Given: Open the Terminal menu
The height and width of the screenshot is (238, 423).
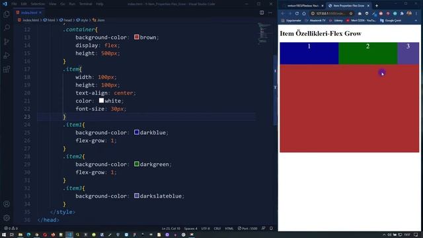Looking at the screenshot, I should [x=85, y=4].
